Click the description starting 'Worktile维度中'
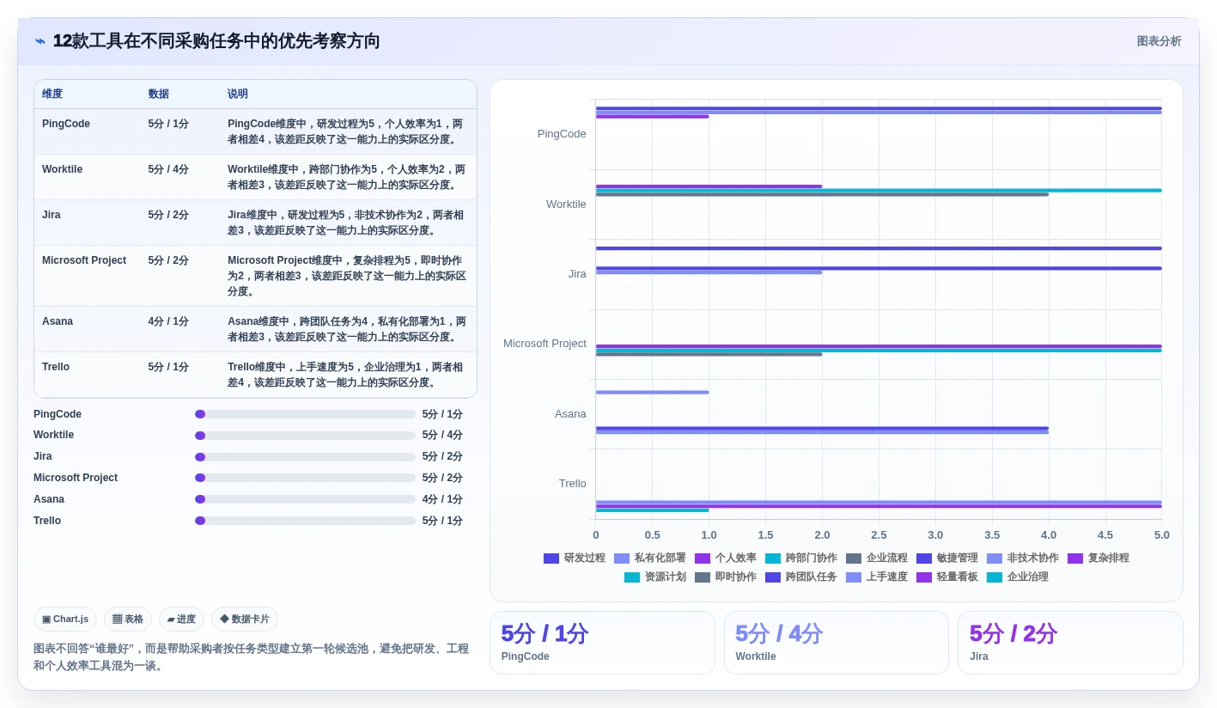Screen dimensions: 1217x708 click(347, 177)
